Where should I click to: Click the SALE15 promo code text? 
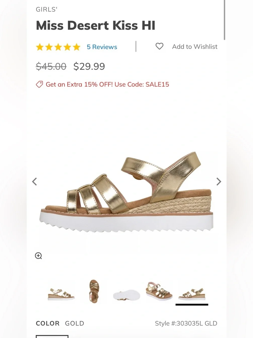coord(157,84)
